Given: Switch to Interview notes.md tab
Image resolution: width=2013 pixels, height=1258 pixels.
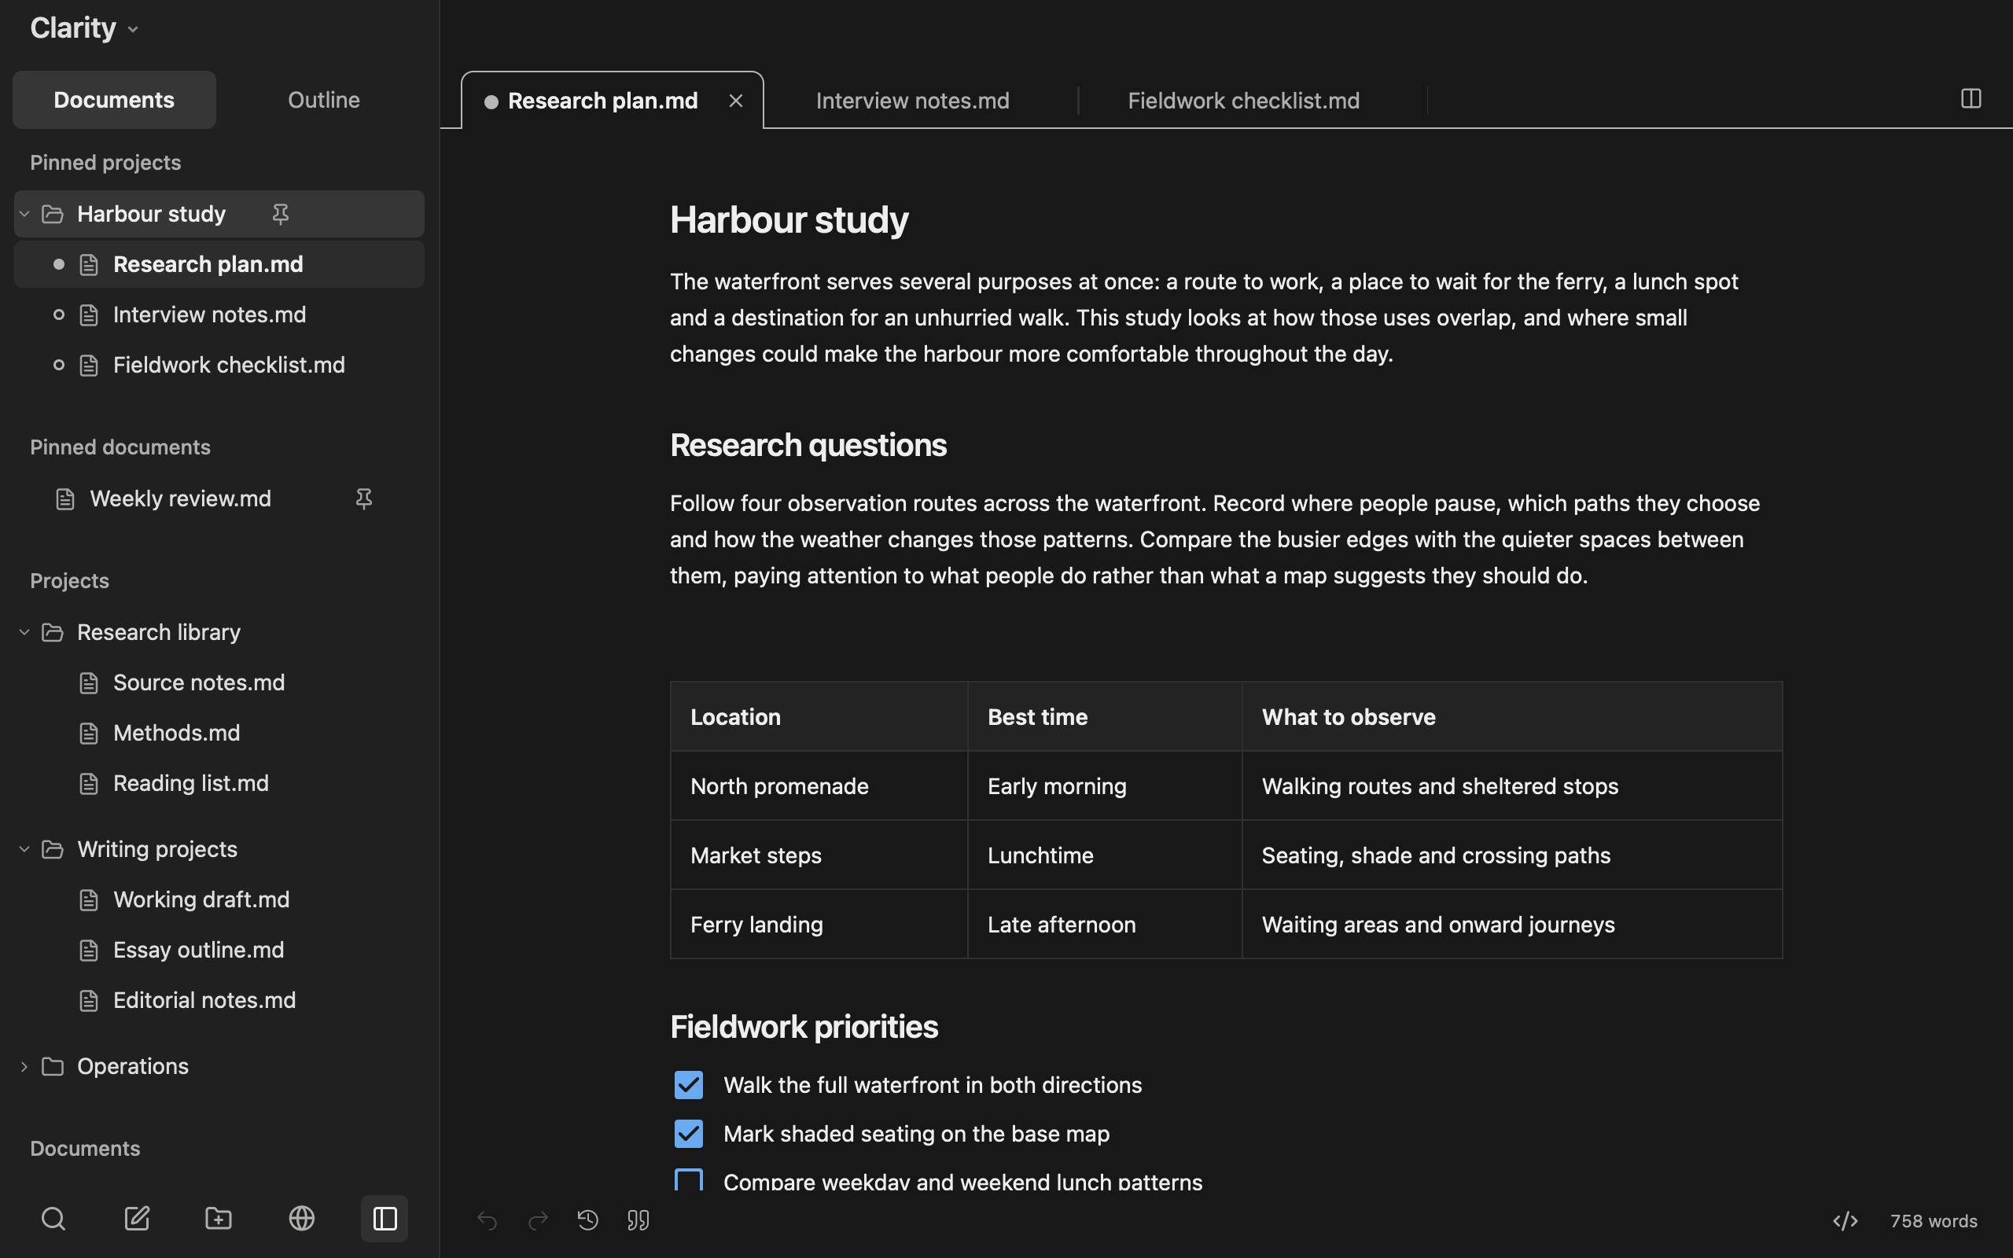Looking at the screenshot, I should click(912, 101).
